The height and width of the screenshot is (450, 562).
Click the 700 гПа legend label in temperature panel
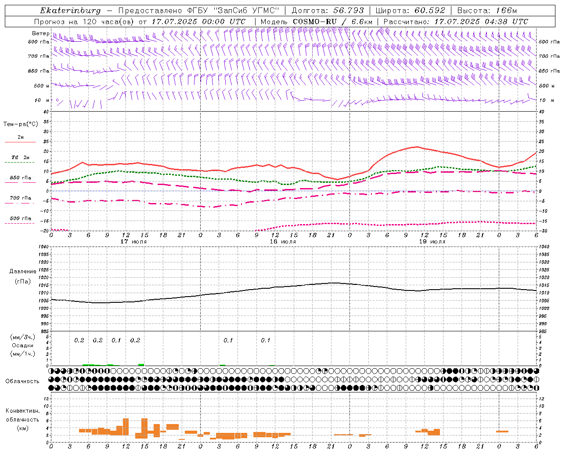(x=21, y=198)
